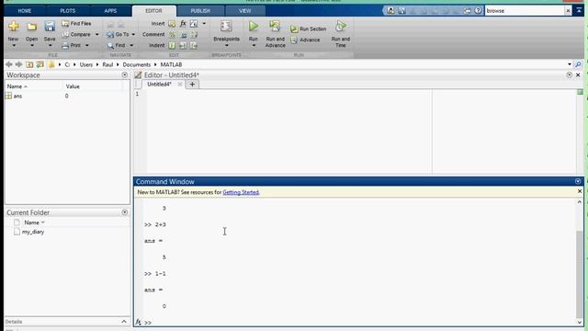The height and width of the screenshot is (331, 588).
Task: Click the Smart indent icon
Action: 172,45
